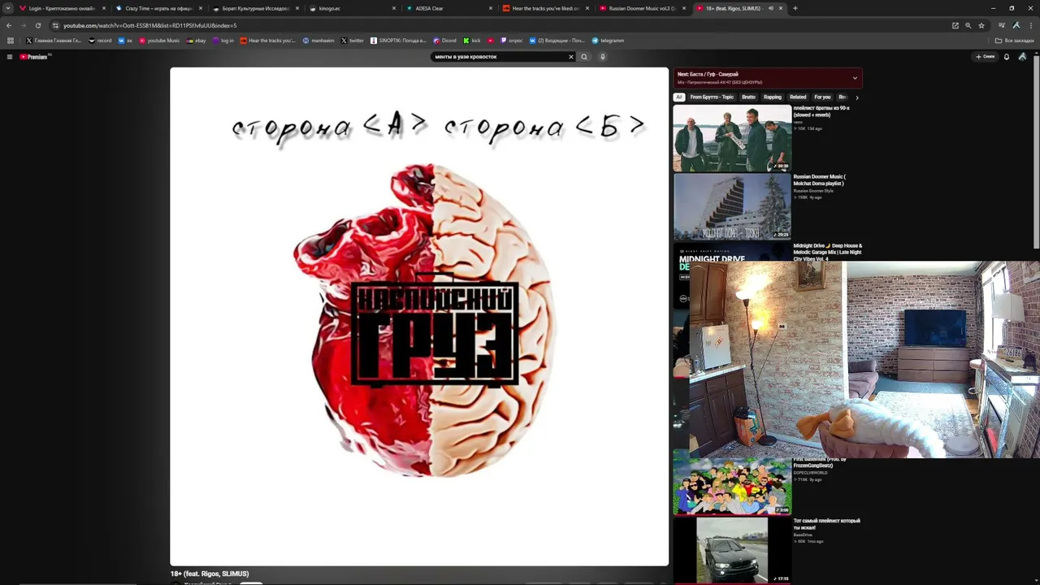The image size is (1040, 585).
Task: Switch to Crazy Time tab
Action: click(x=158, y=8)
